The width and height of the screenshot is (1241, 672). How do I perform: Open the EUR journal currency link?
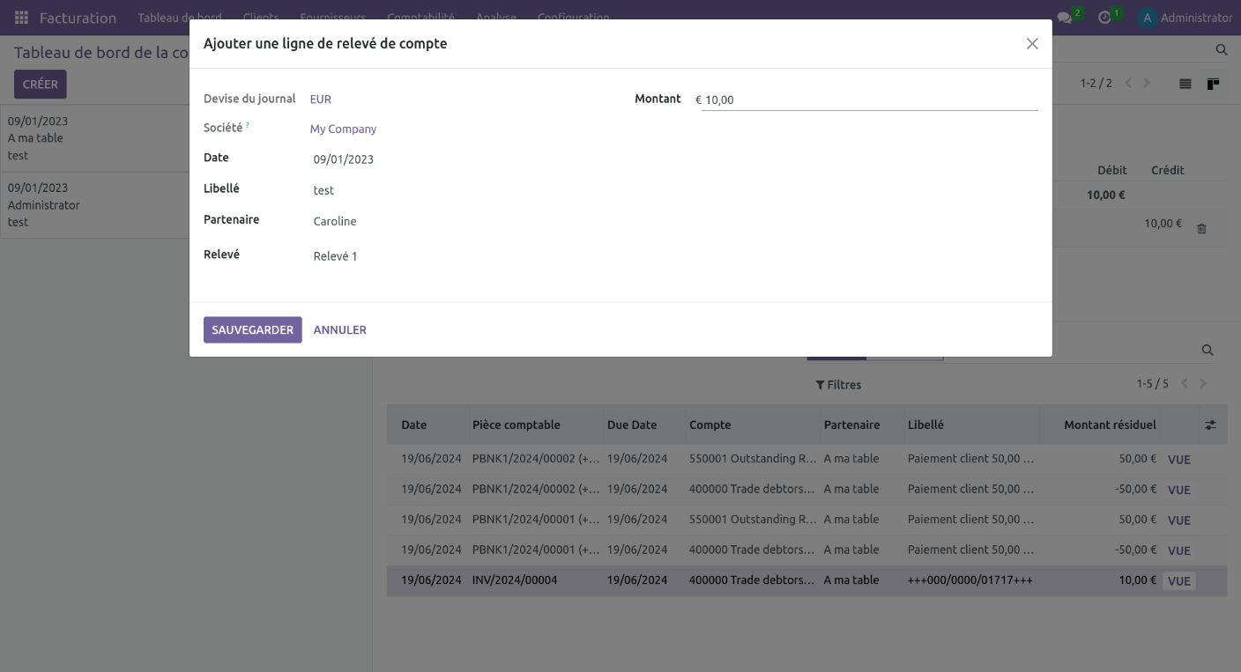point(321,100)
